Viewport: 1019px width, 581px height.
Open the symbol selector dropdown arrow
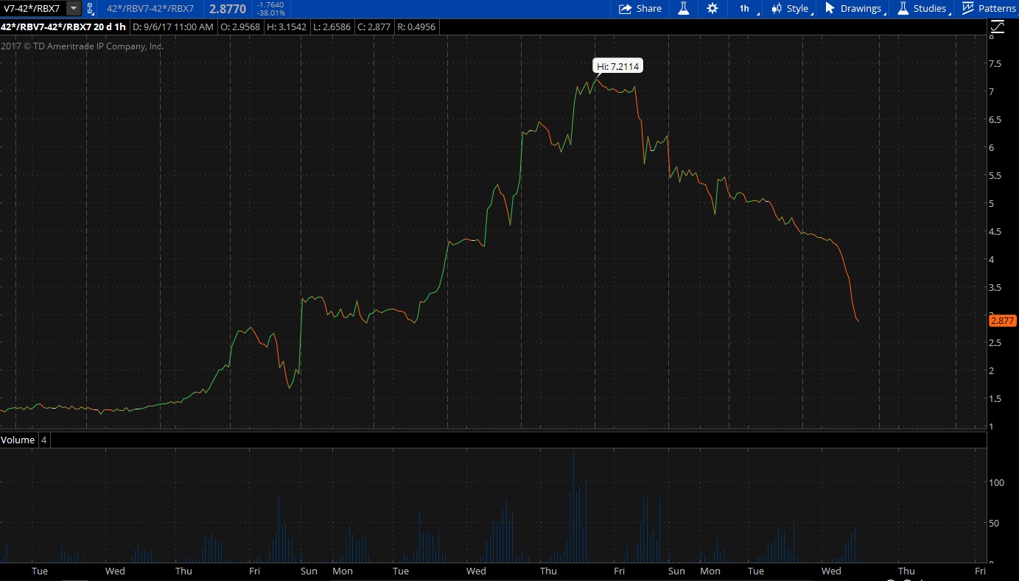(x=74, y=9)
